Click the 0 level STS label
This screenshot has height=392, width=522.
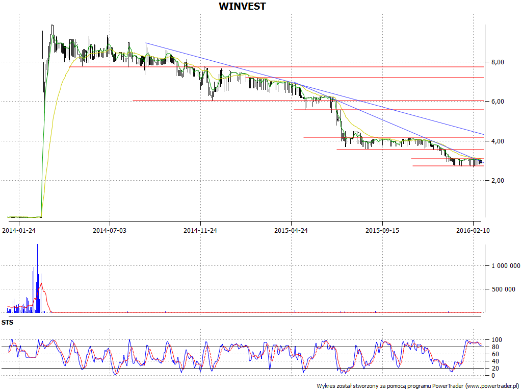coord(494,375)
